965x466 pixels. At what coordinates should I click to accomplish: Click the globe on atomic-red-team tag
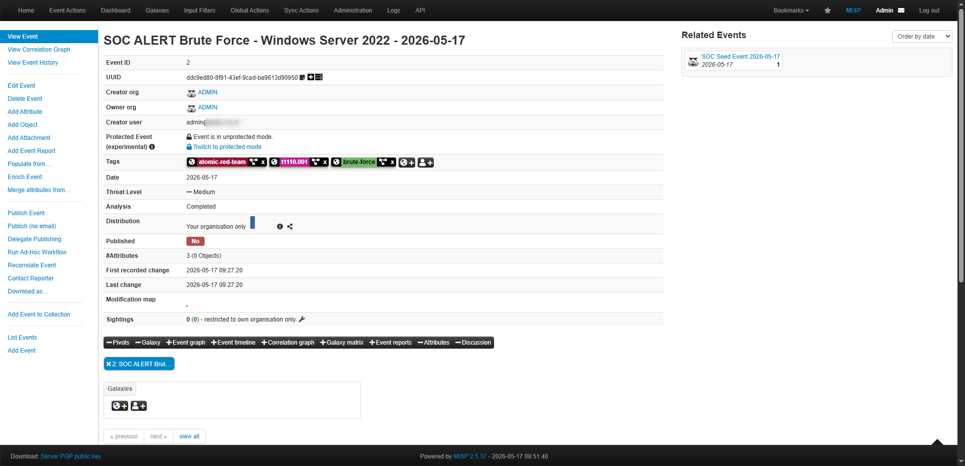pyautogui.click(x=192, y=162)
